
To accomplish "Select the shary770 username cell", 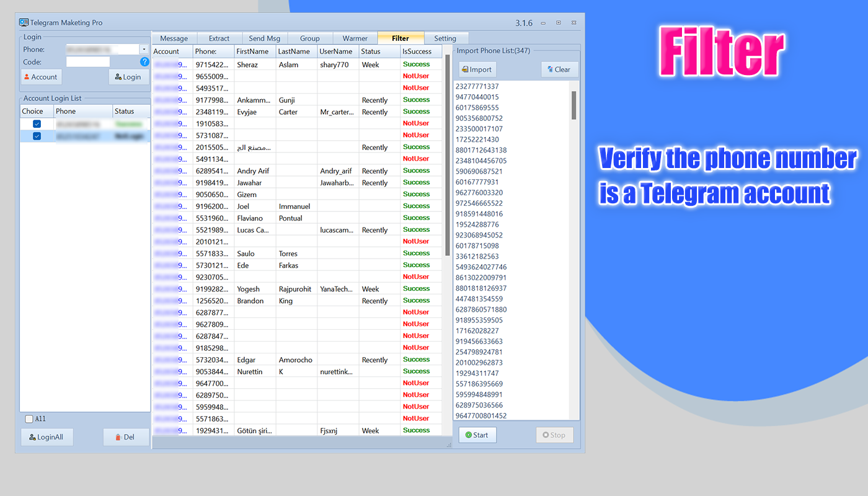I will click(x=339, y=64).
